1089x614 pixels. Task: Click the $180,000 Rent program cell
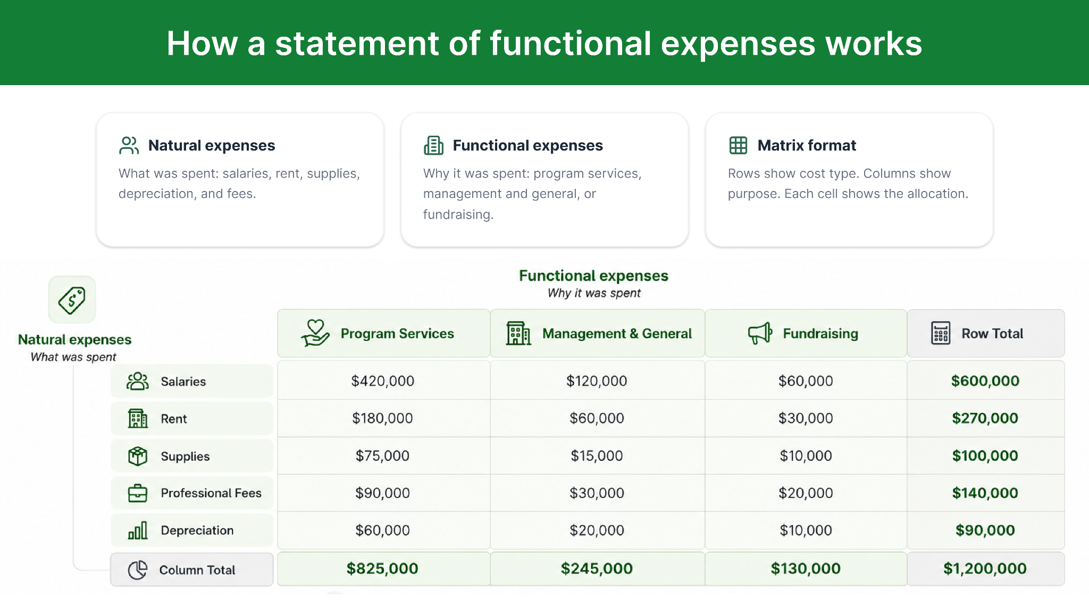(383, 418)
